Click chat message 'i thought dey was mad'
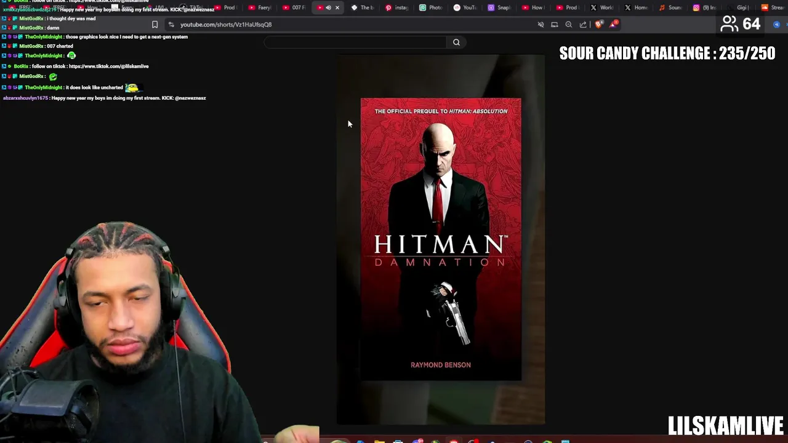This screenshot has width=788, height=443. [71, 19]
